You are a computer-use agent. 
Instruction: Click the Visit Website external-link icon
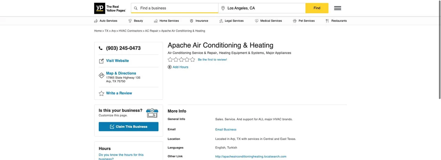101,61
